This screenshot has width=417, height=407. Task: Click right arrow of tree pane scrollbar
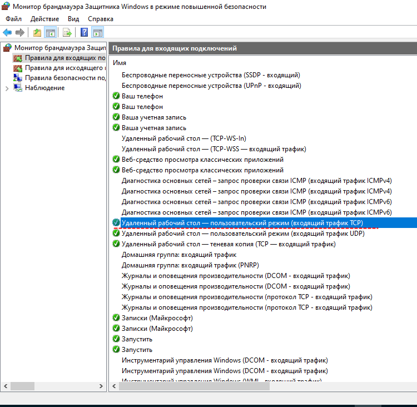click(101, 386)
